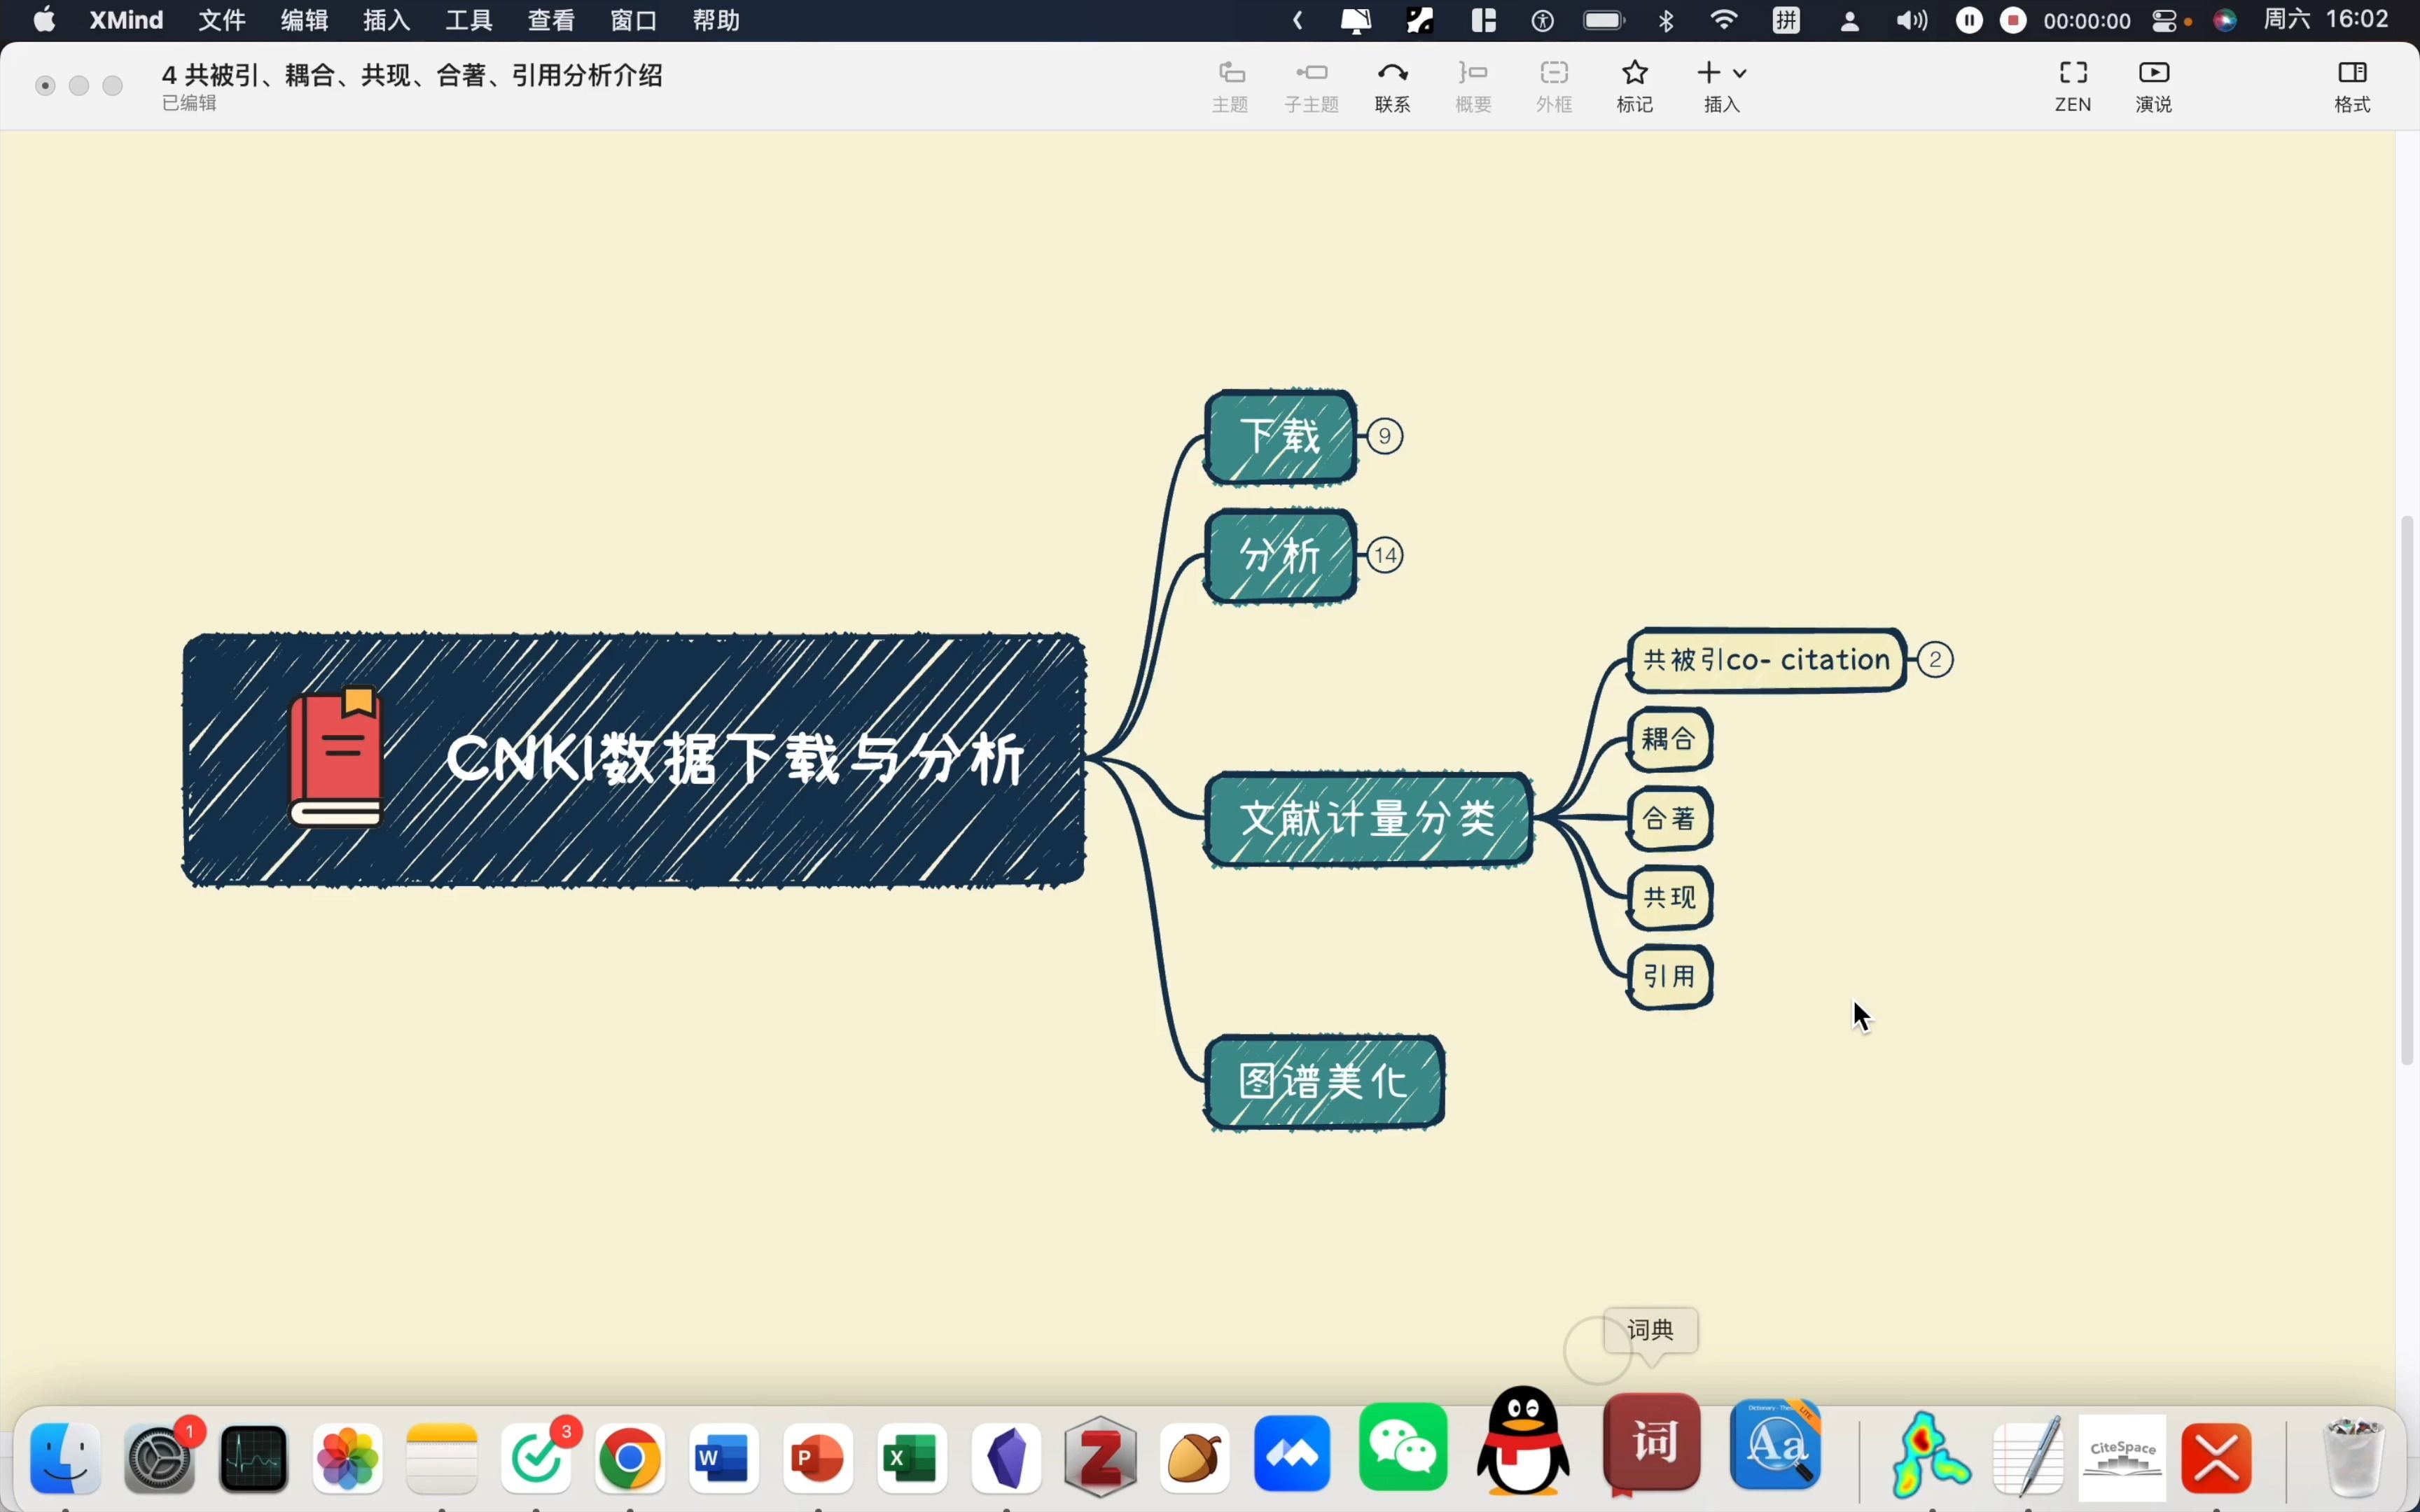The image size is (2420, 1512).
Task: Click the volume icon in menu bar
Action: 1911,20
